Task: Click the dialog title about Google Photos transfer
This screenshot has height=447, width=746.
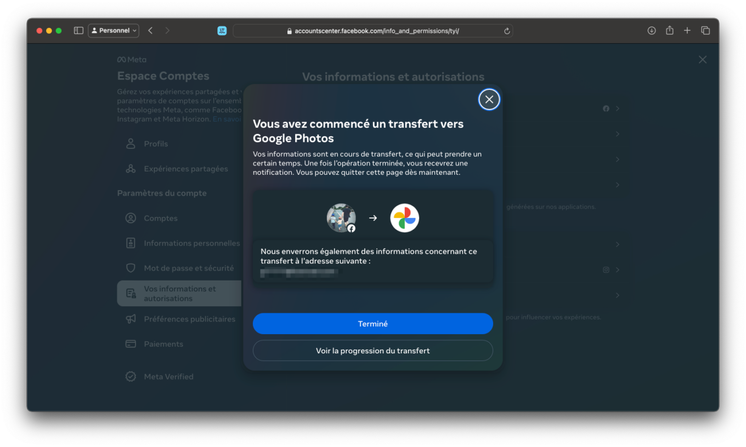Action: click(x=358, y=131)
